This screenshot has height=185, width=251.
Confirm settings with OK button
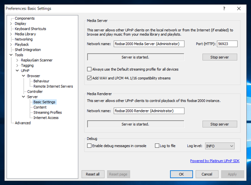(182, 174)
